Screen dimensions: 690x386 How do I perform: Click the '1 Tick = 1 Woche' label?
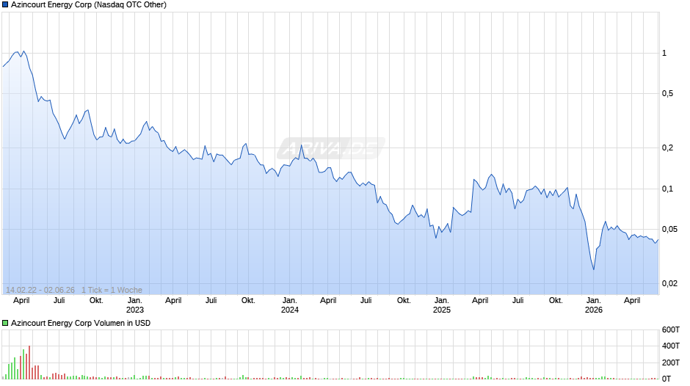tap(112, 290)
